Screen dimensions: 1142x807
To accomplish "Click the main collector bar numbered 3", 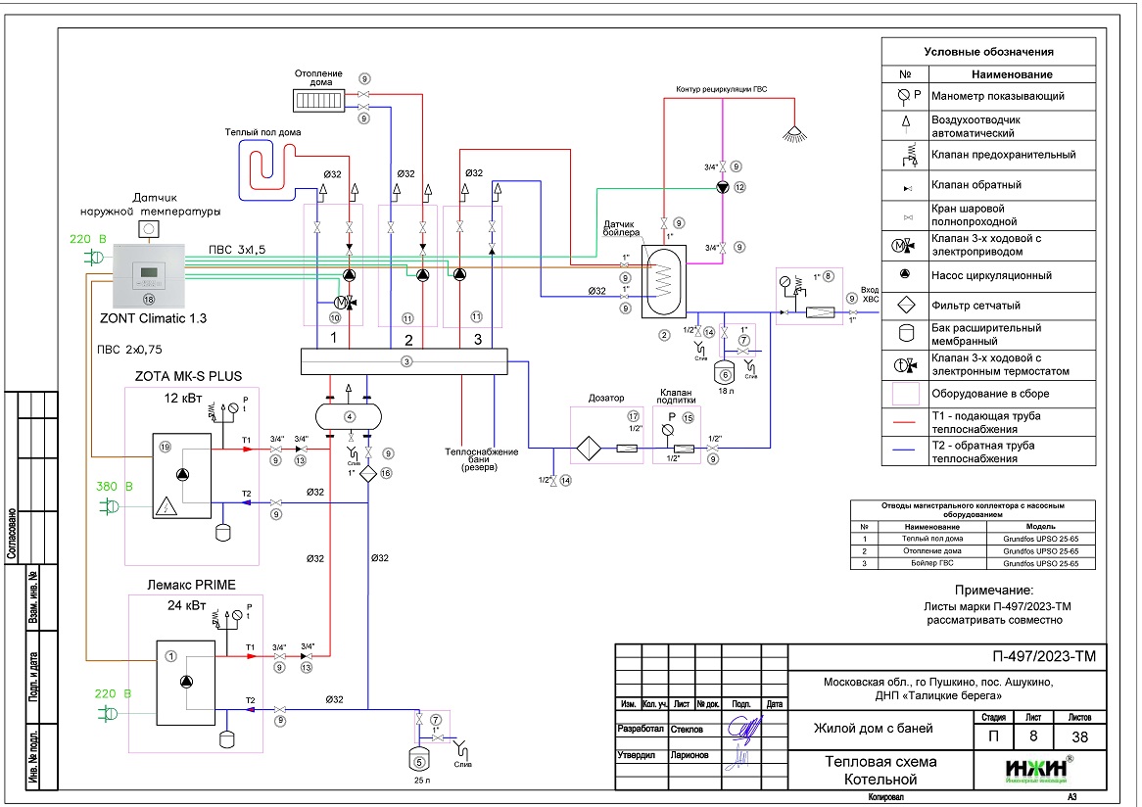I will pos(406,360).
